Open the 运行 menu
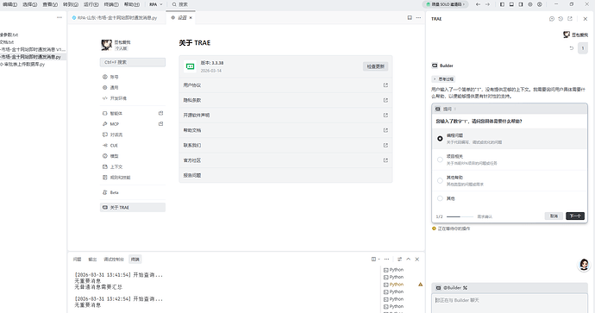595x313 pixels. pyautogui.click(x=91, y=4)
